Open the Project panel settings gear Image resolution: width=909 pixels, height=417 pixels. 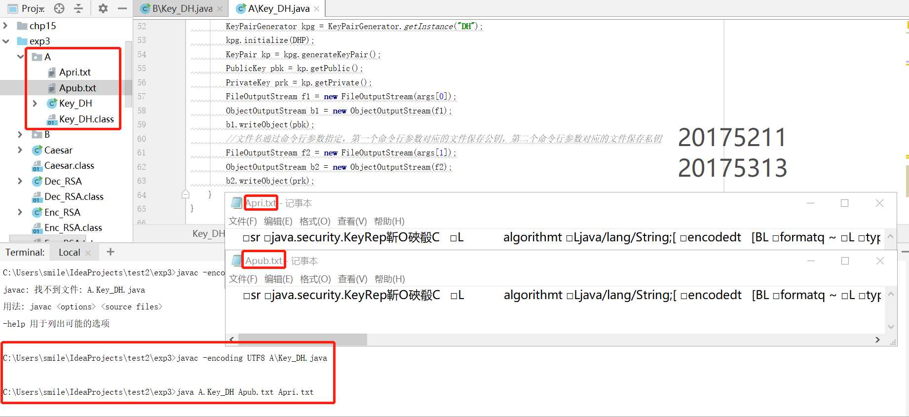coord(103,8)
